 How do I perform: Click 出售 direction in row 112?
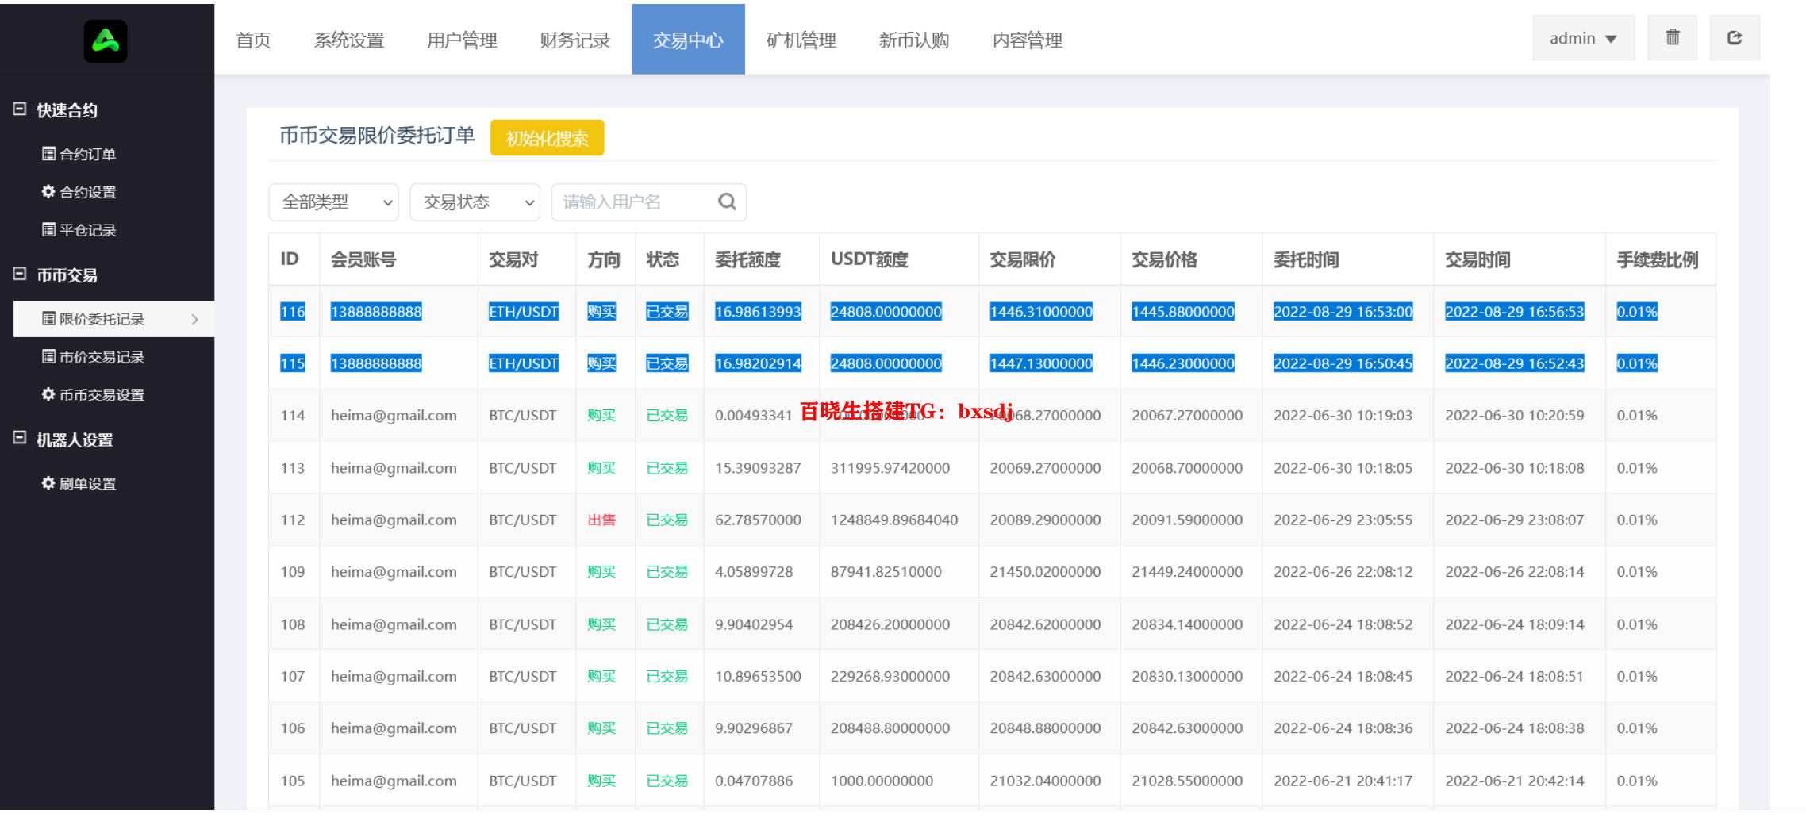[x=601, y=520]
